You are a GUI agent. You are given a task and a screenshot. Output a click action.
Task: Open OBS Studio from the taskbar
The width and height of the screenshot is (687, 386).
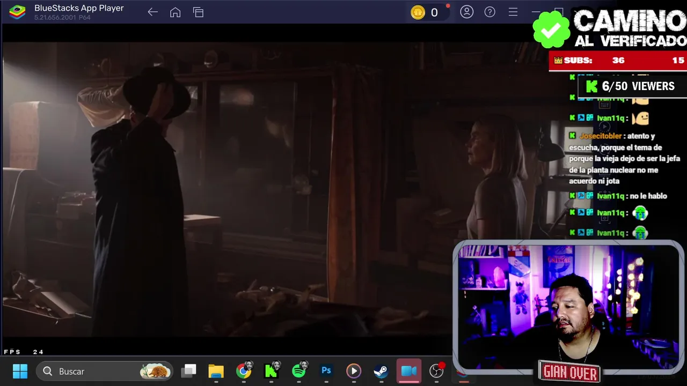click(437, 370)
